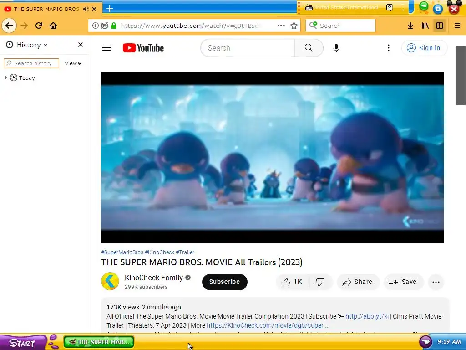The image size is (466, 350).
Task: Click the Search history field
Action: (x=31, y=63)
